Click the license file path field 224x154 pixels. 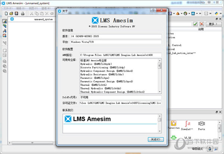121,103
